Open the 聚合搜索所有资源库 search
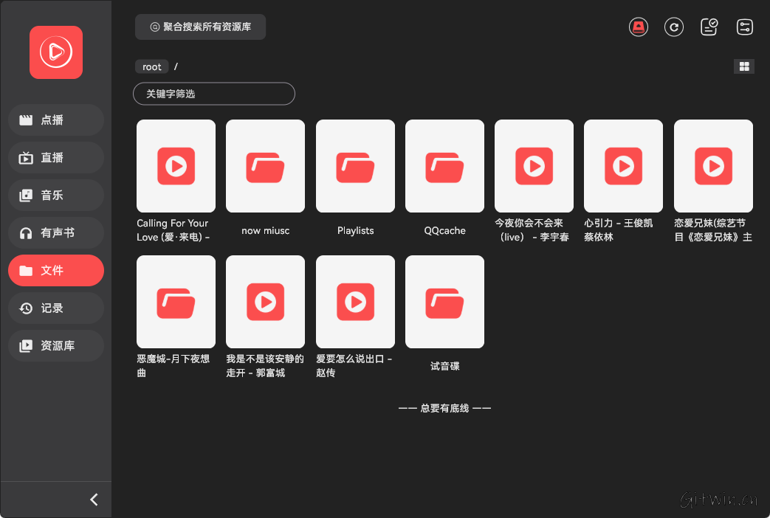The height and width of the screenshot is (518, 770). click(x=200, y=27)
